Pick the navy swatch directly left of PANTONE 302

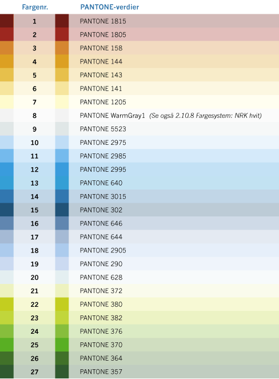pos(62,210)
